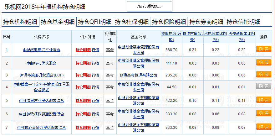
Task: Click 购买 for 中邮趋势精选灵活配置混合
Action: tap(264, 113)
